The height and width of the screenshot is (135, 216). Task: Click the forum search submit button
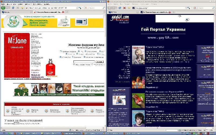(x=99, y=62)
